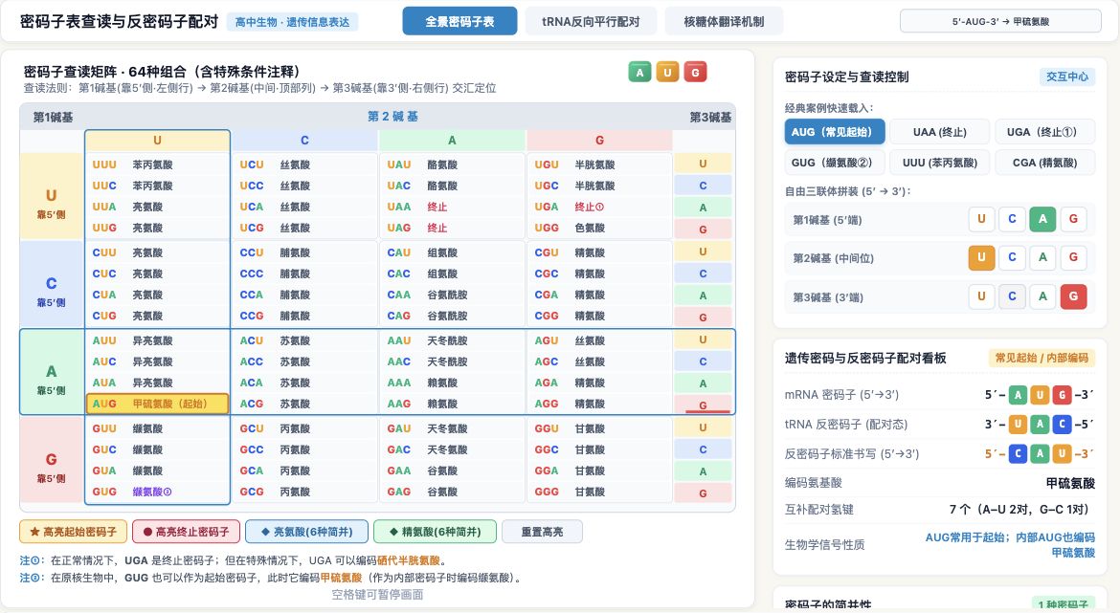
Task: Select column header G in 第2碱基
Action: [x=599, y=141]
